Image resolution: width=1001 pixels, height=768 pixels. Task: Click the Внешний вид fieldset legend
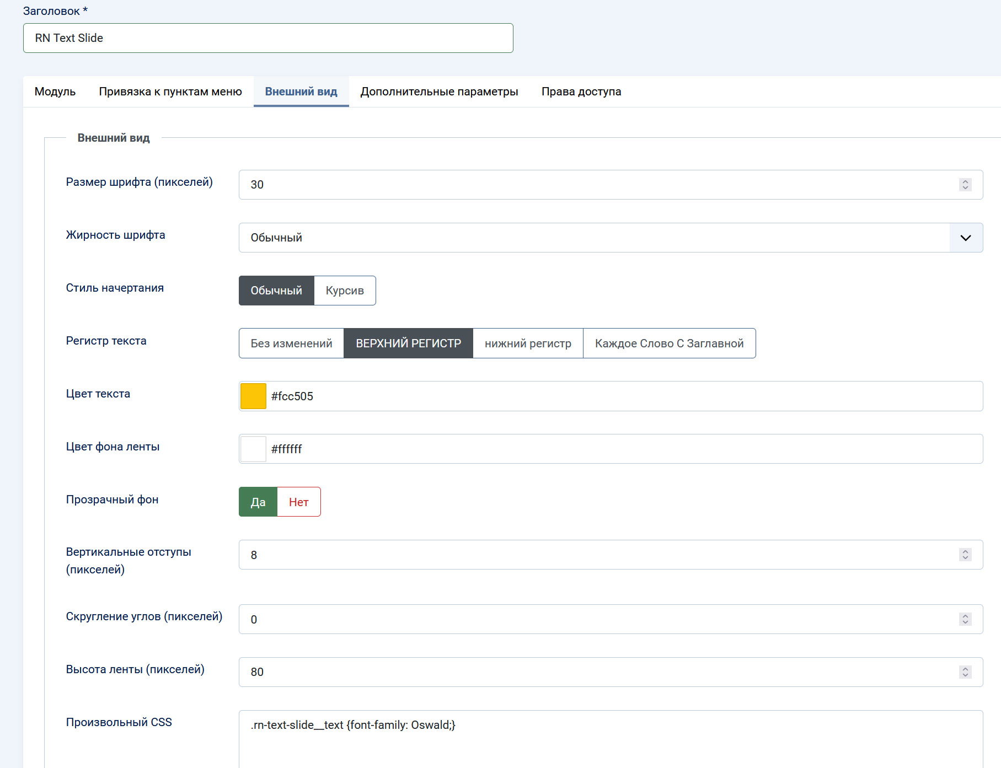point(114,138)
